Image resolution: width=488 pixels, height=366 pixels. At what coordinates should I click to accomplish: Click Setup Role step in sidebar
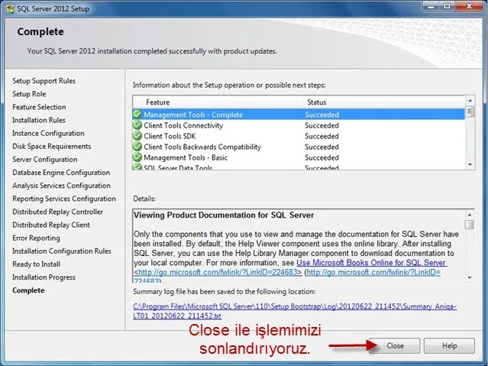(29, 94)
